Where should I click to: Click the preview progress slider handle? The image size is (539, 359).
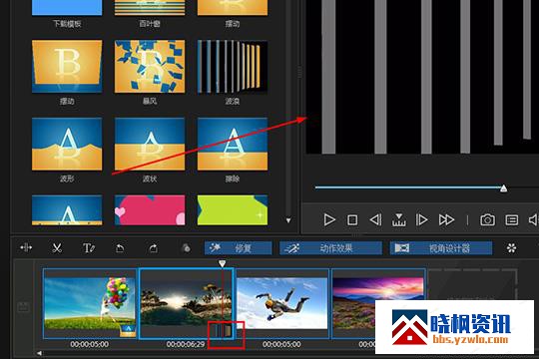pyautogui.click(x=503, y=188)
